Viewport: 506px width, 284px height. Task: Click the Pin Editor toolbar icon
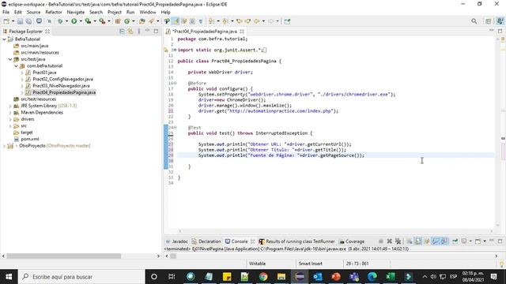(287, 21)
